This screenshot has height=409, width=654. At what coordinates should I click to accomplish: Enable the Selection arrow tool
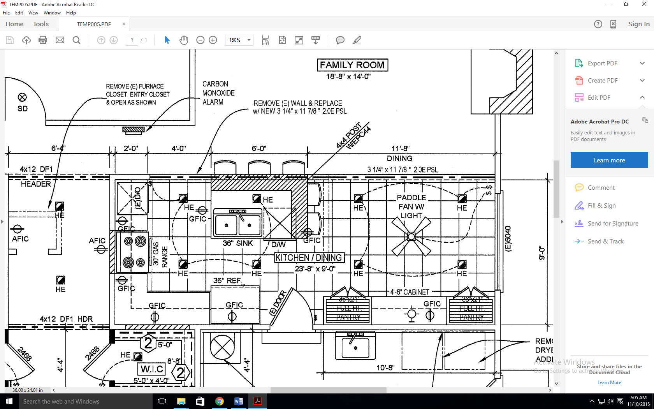(x=167, y=40)
